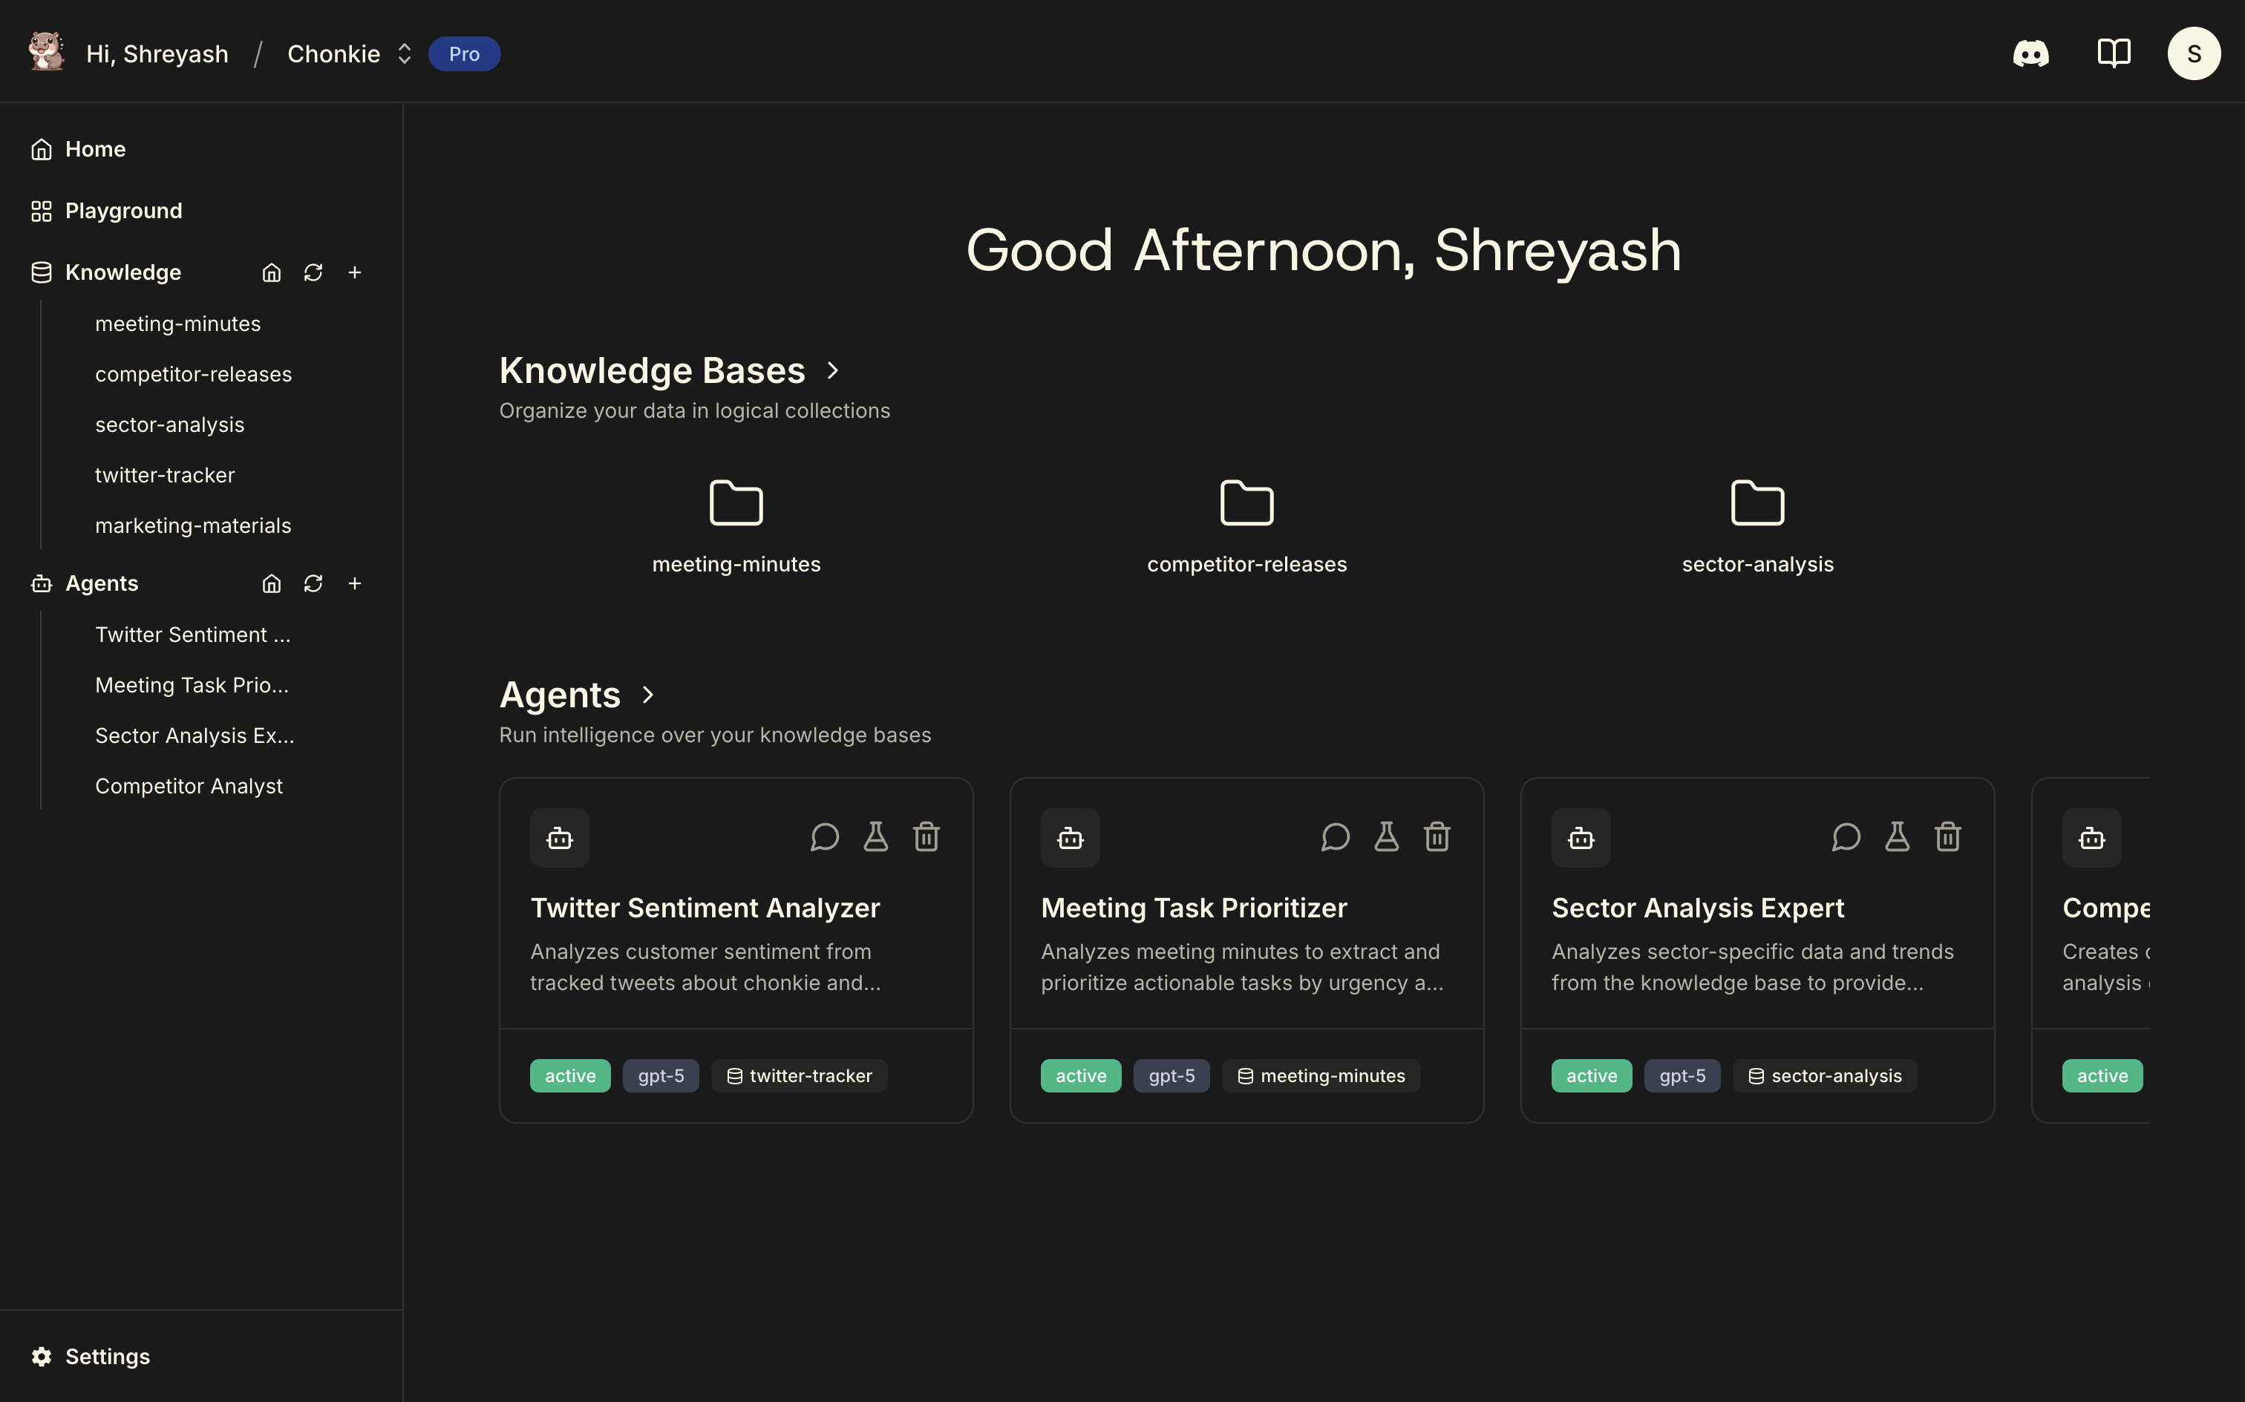The height and width of the screenshot is (1402, 2245).
Task: Select twitter-tracker under Knowledge
Action: 165,475
